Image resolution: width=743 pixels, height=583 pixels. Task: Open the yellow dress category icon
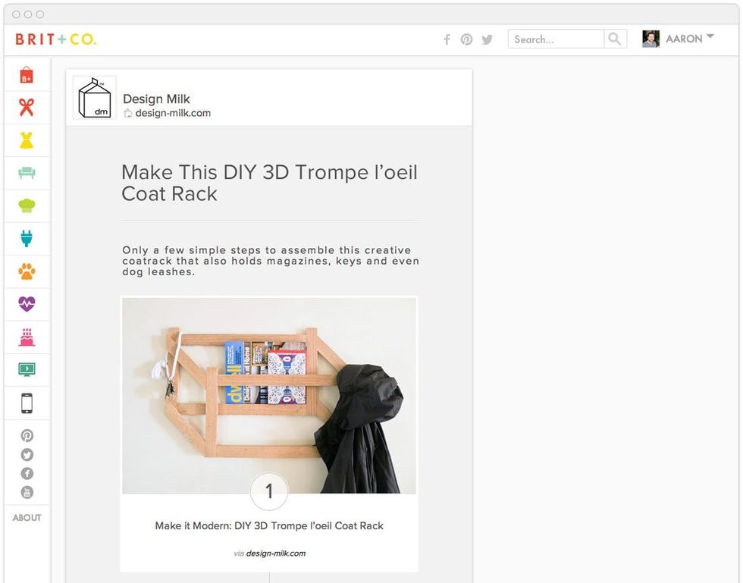(27, 140)
